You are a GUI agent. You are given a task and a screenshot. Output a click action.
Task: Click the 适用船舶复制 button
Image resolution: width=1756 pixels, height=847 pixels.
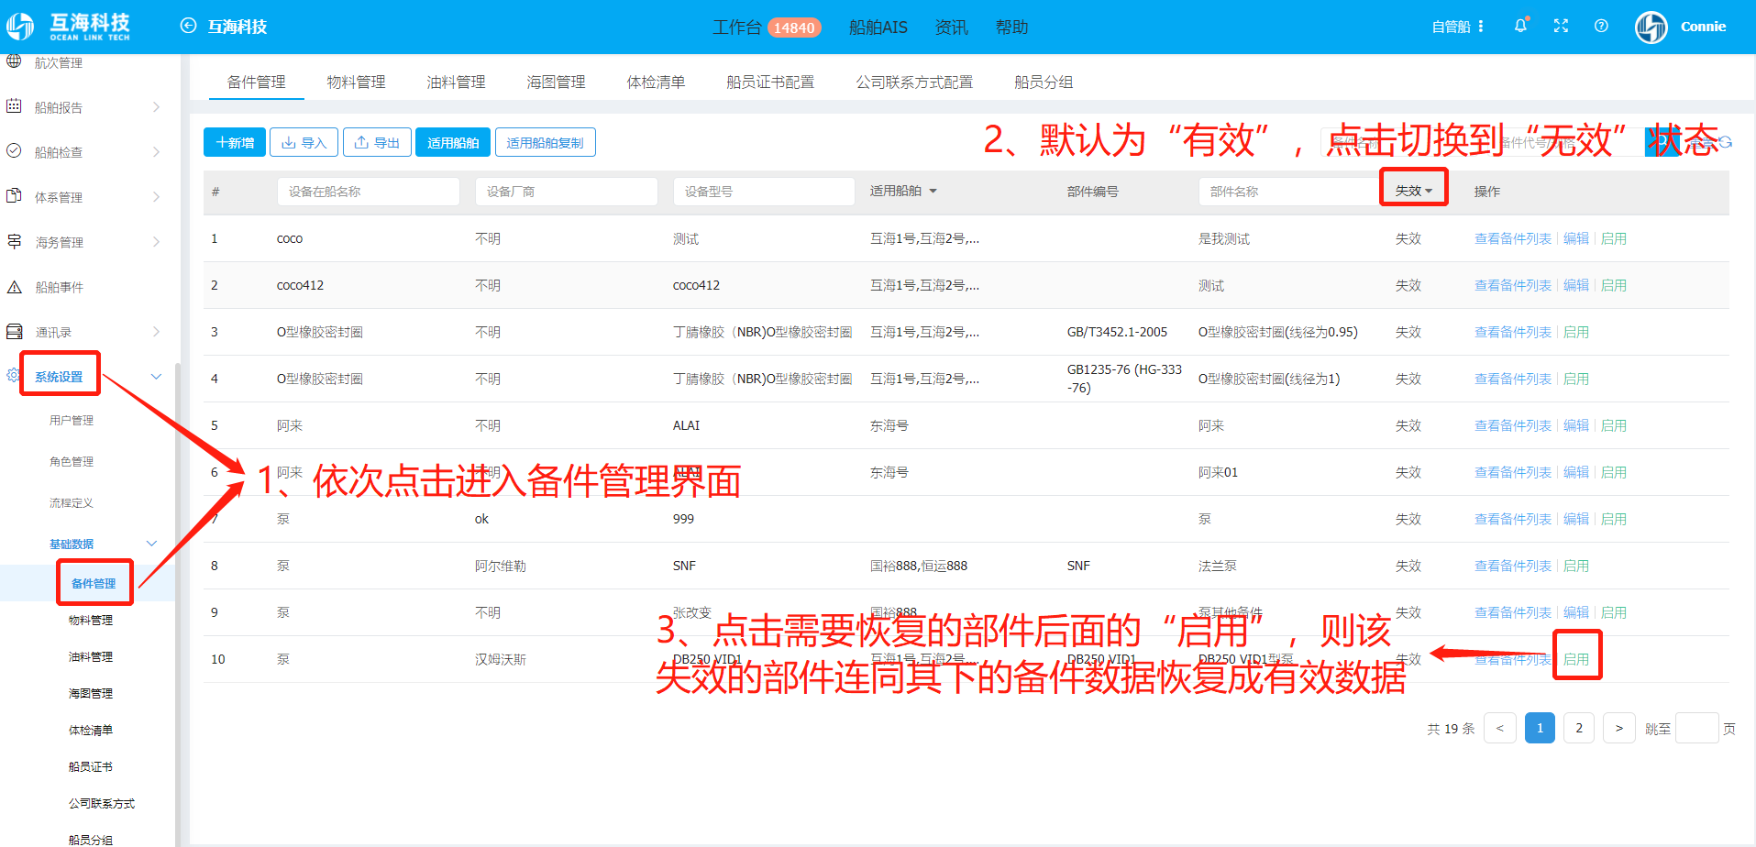coord(545,142)
